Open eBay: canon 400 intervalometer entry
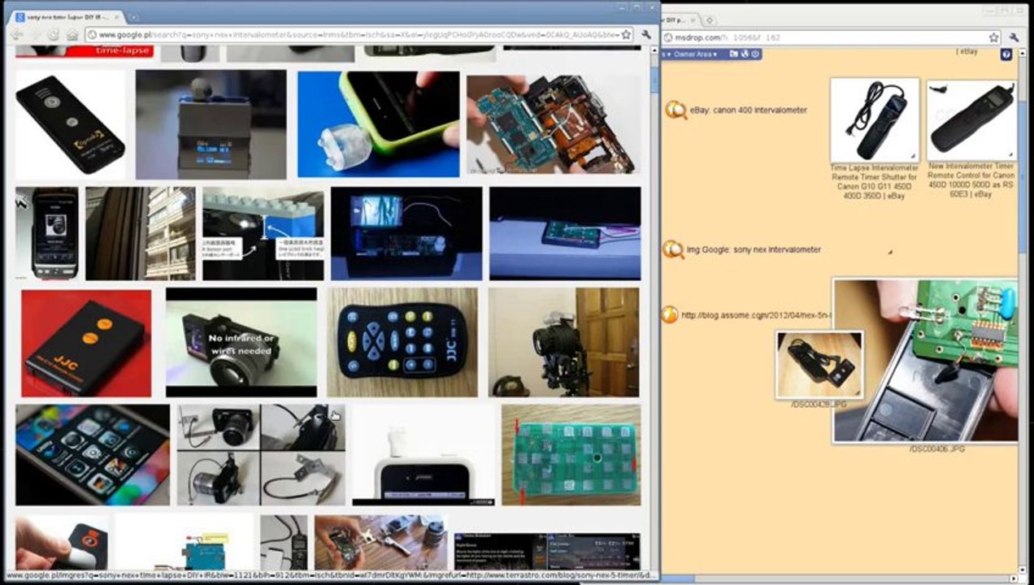1034x585 pixels. pos(749,110)
